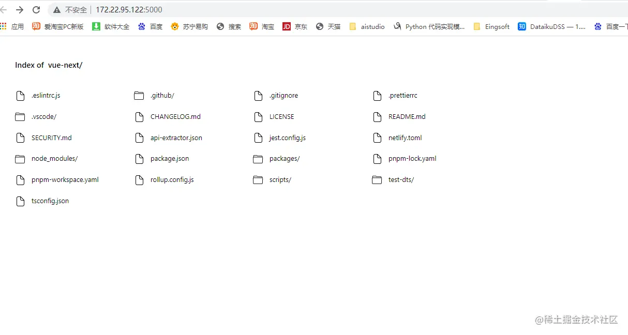628x335 pixels.
Task: Open the 爱淘宝PC新版 bookmark
Action: point(58,26)
